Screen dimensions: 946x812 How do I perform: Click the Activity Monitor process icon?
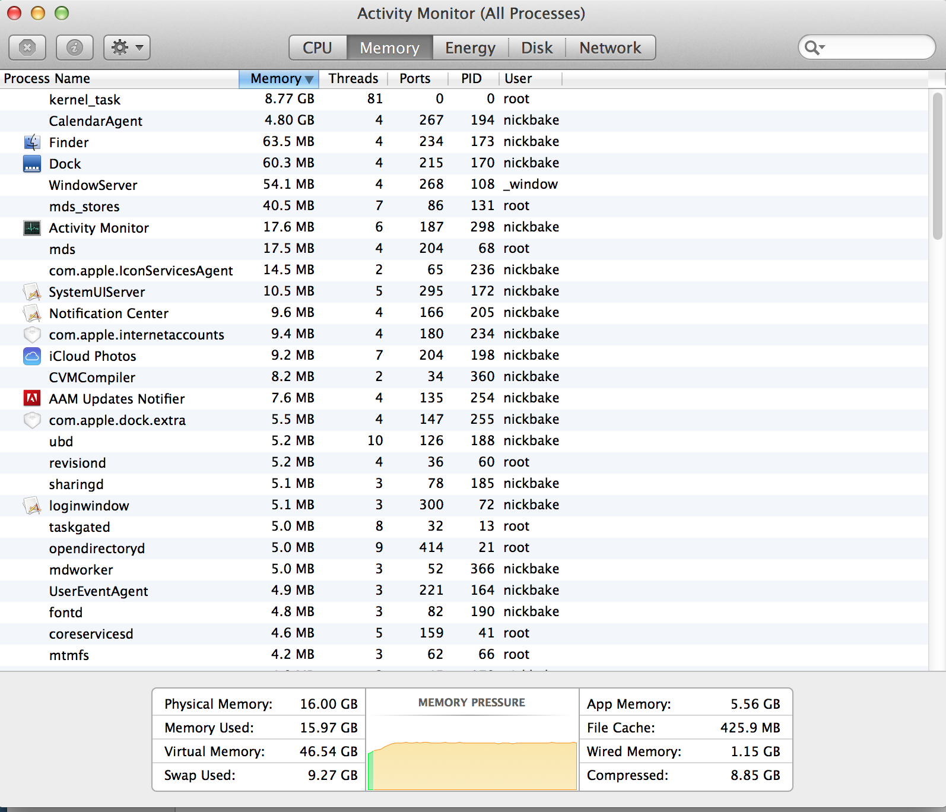click(x=32, y=228)
